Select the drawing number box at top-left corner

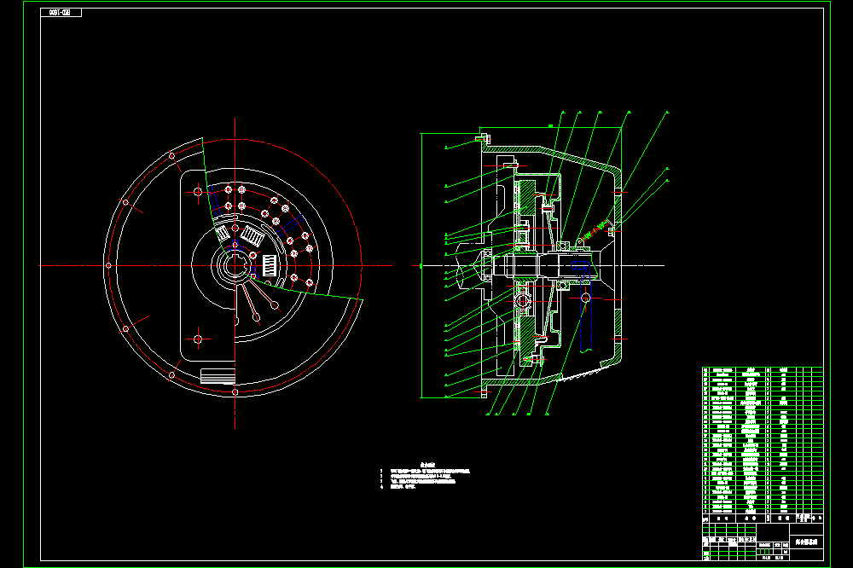coord(61,13)
